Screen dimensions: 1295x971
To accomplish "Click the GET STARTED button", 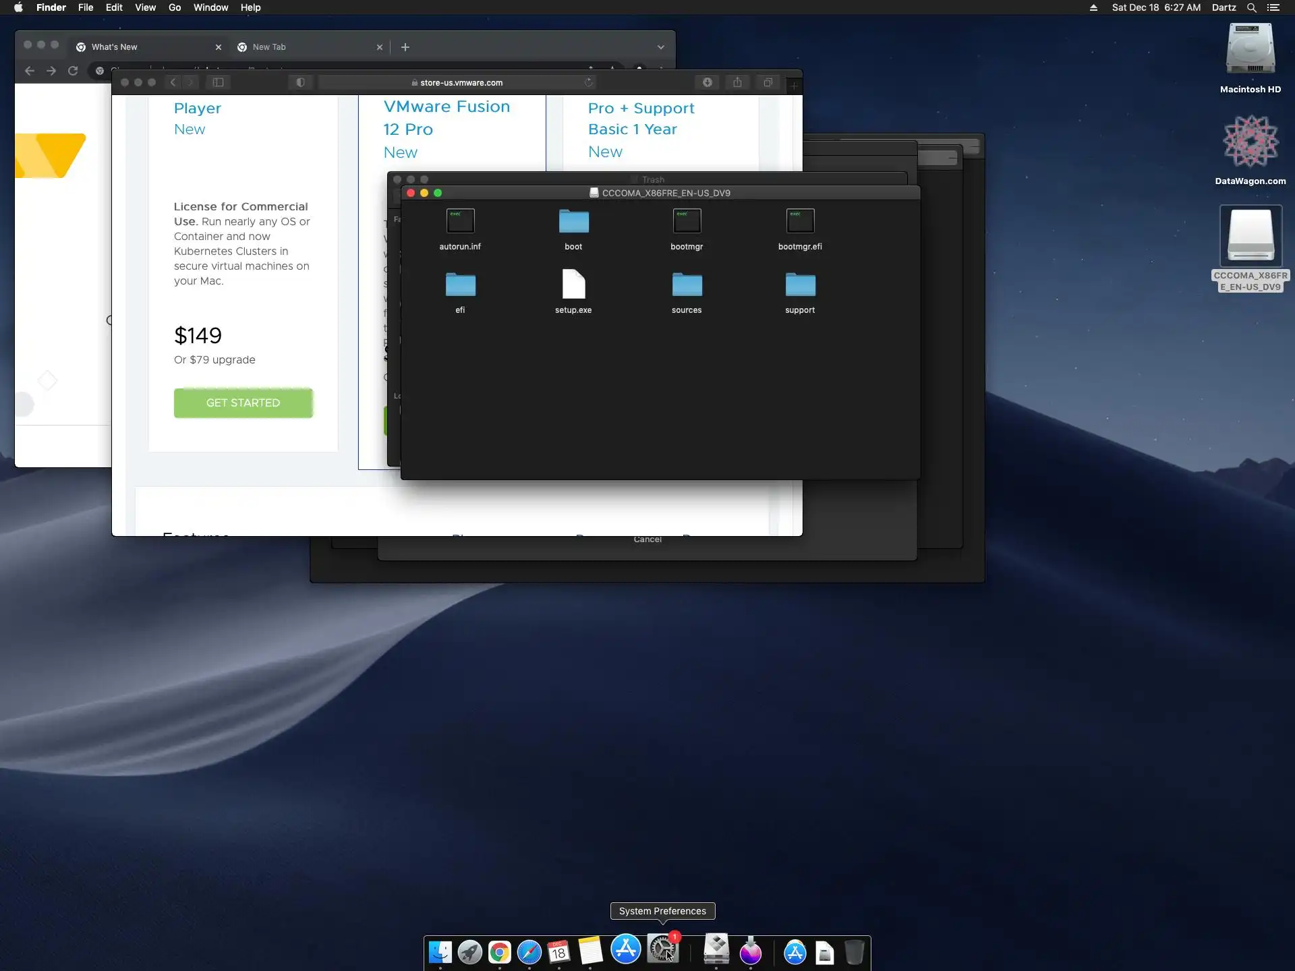I will (243, 403).
